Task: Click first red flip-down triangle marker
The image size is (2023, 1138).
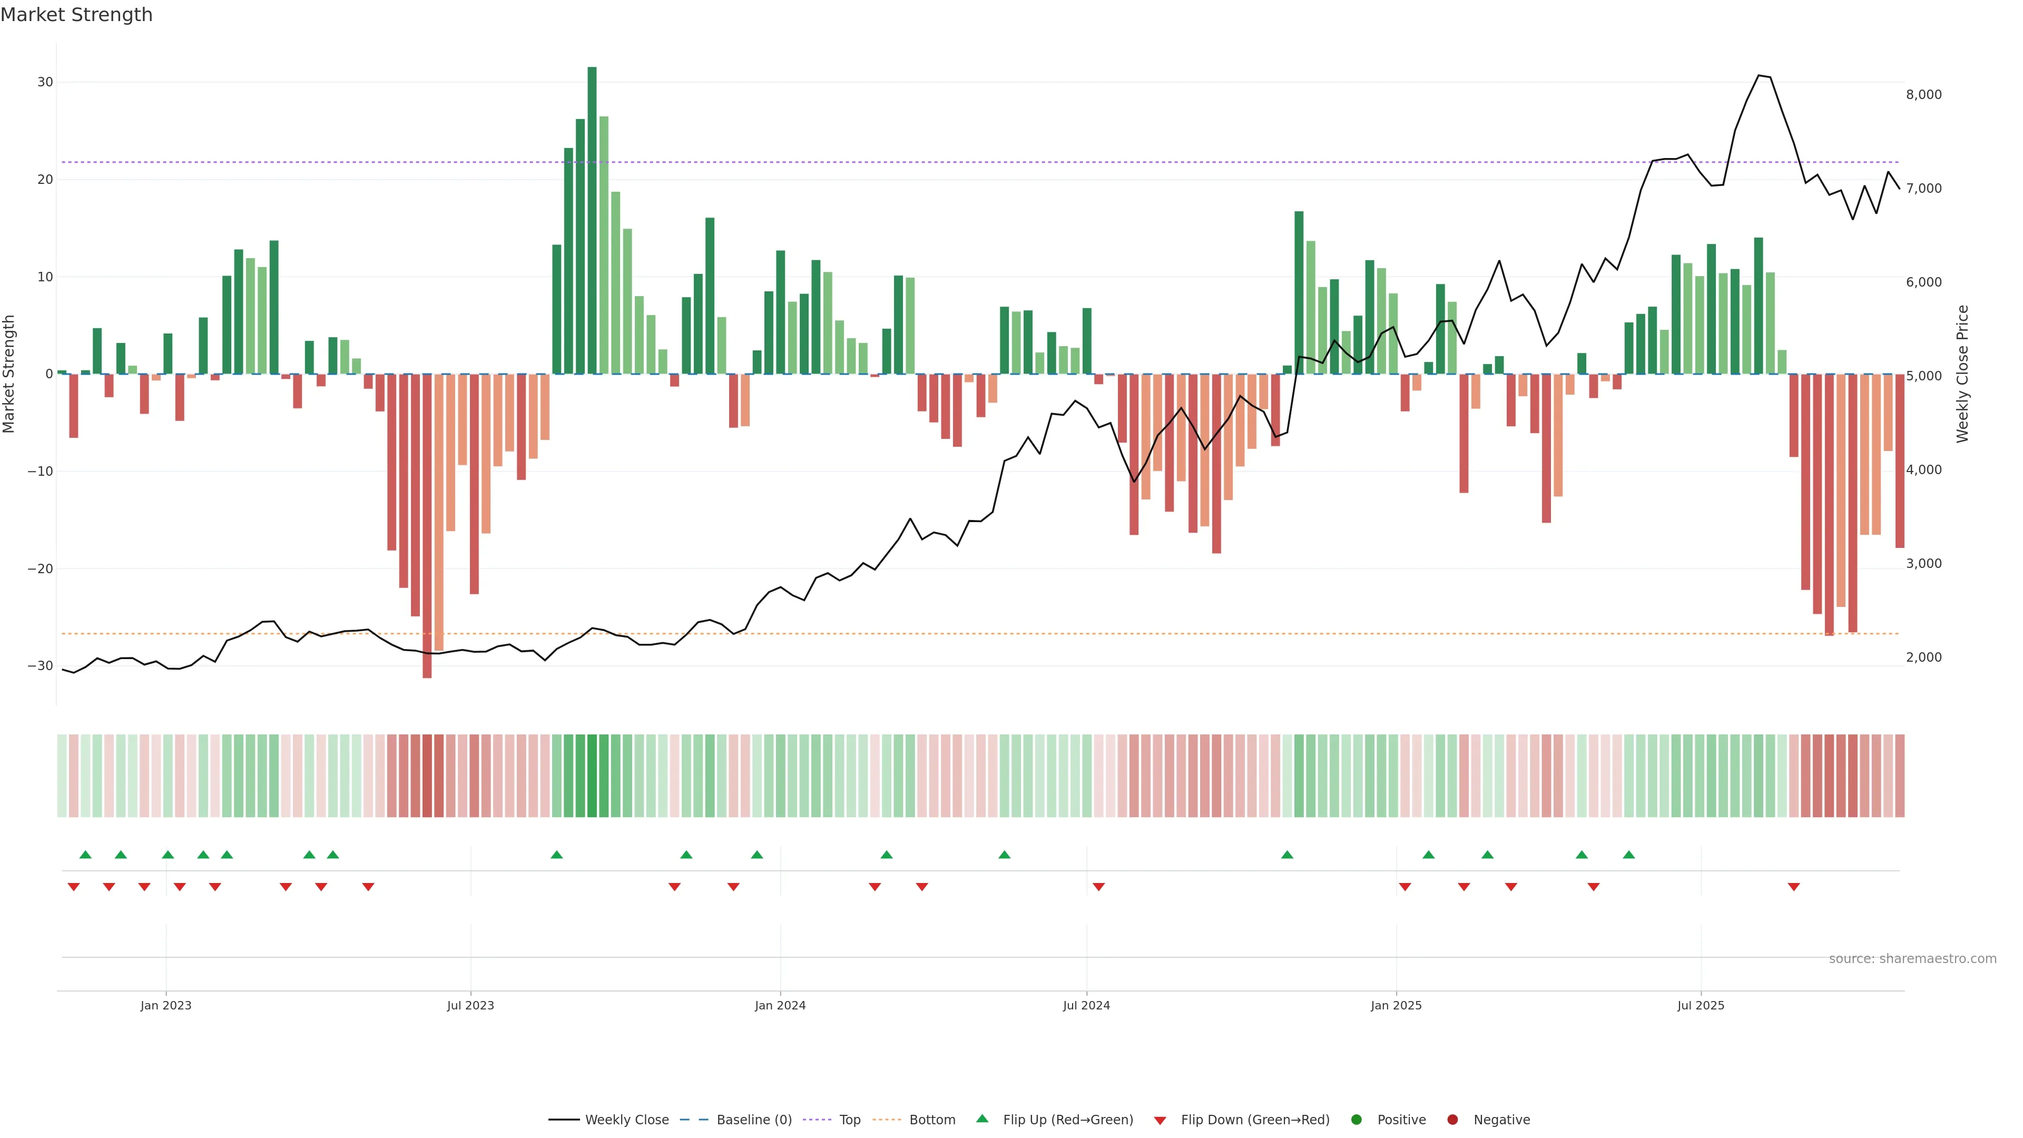Action: [74, 887]
